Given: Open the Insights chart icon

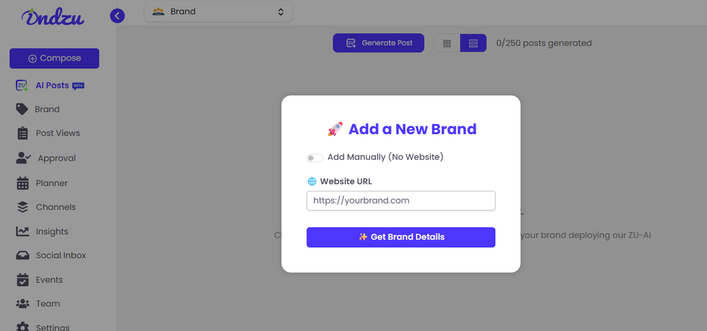Looking at the screenshot, I should click(23, 231).
